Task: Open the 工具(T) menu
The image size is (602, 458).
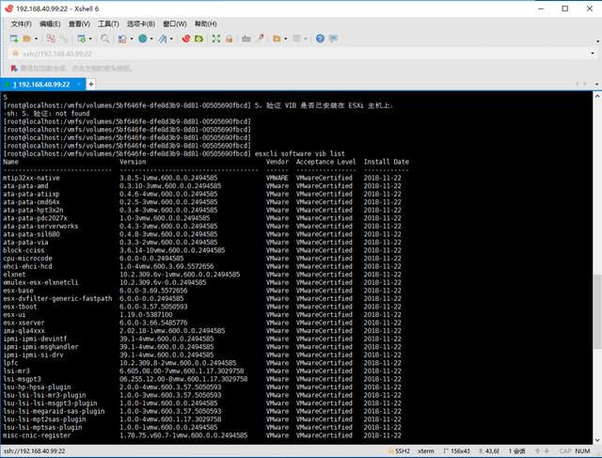Action: (108, 24)
